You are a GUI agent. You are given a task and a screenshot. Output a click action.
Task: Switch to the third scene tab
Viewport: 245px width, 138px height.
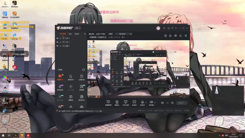click(77, 34)
